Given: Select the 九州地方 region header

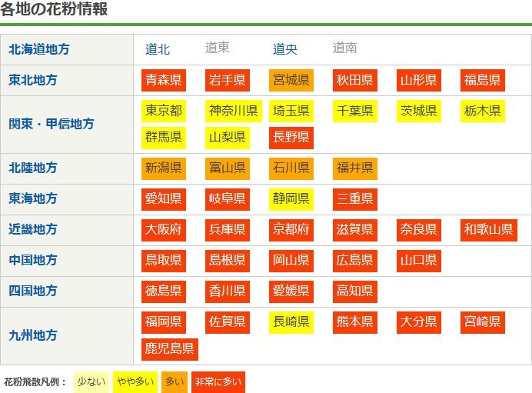Looking at the screenshot, I should click(33, 335).
